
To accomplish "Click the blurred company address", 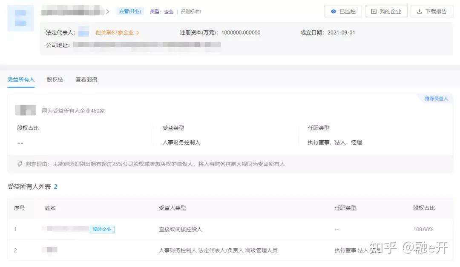I will coord(147,45).
